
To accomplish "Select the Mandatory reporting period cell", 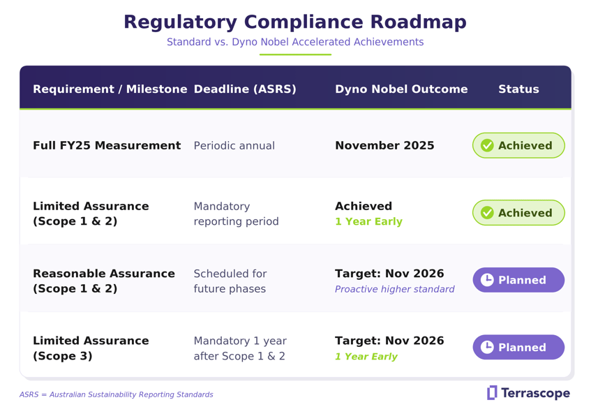I will tap(236, 214).
